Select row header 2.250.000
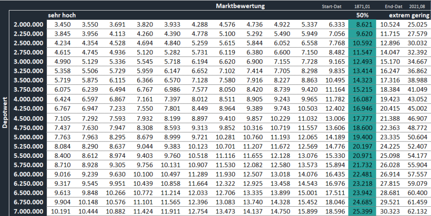The height and width of the screenshot is (216, 431). [29, 34]
